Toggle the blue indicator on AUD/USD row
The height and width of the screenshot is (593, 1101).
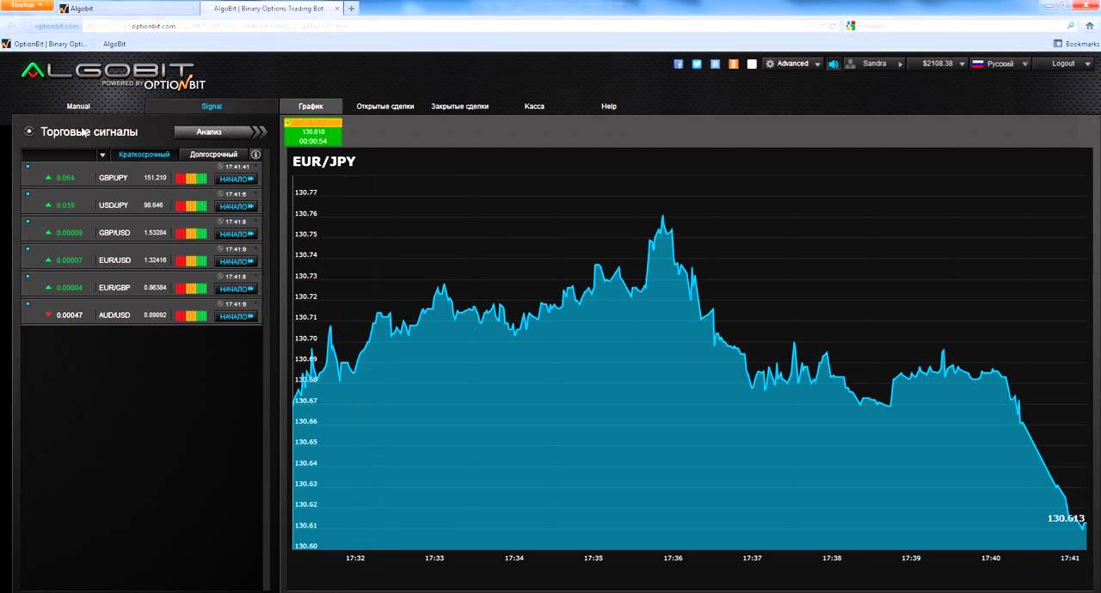(28, 303)
